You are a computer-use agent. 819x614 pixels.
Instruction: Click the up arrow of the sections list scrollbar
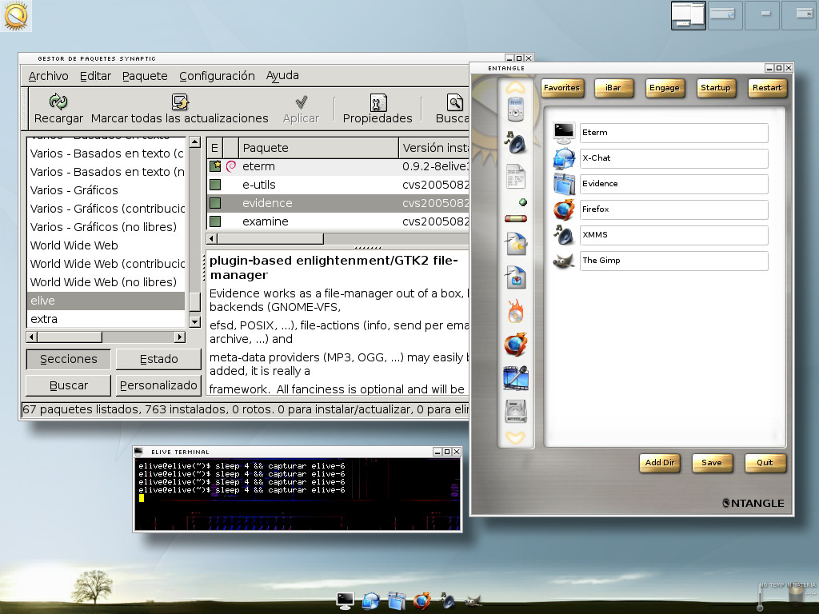[x=195, y=142]
